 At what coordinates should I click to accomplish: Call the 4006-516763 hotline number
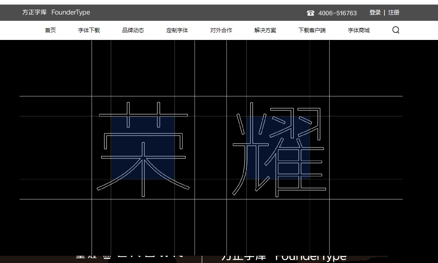point(337,13)
